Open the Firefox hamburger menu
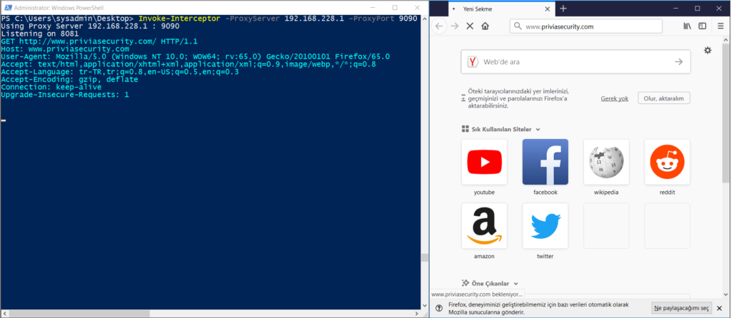 coord(721,26)
